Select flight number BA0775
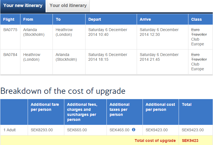This screenshot has height=145, width=213. tap(10, 30)
